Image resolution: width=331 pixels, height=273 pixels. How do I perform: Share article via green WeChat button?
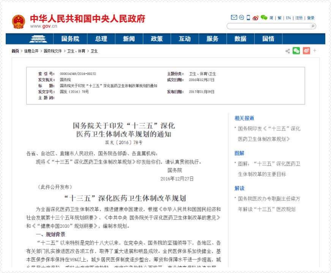pos(296,51)
